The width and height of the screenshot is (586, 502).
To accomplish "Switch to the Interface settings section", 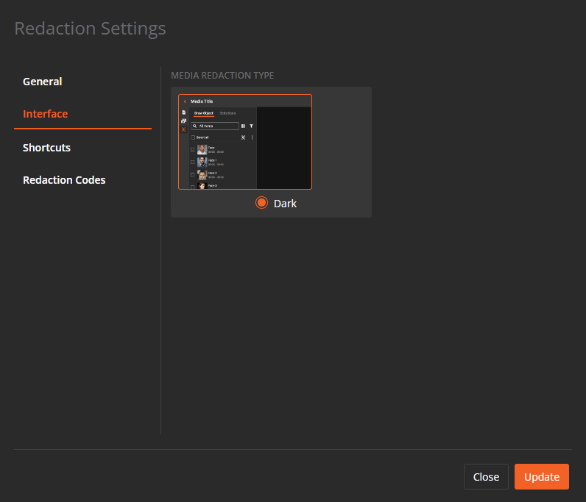I will coord(46,114).
